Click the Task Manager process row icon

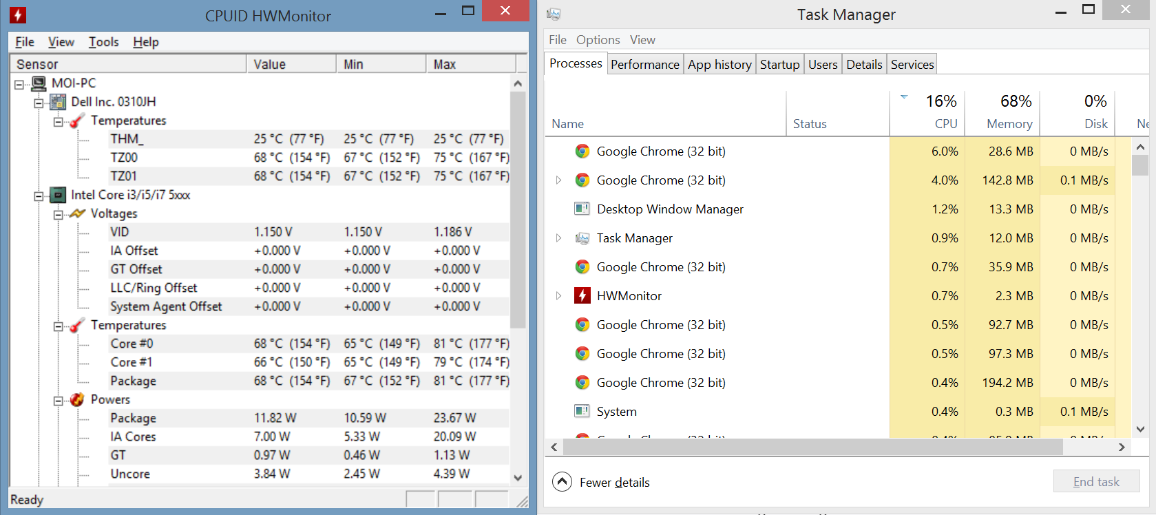click(x=582, y=238)
